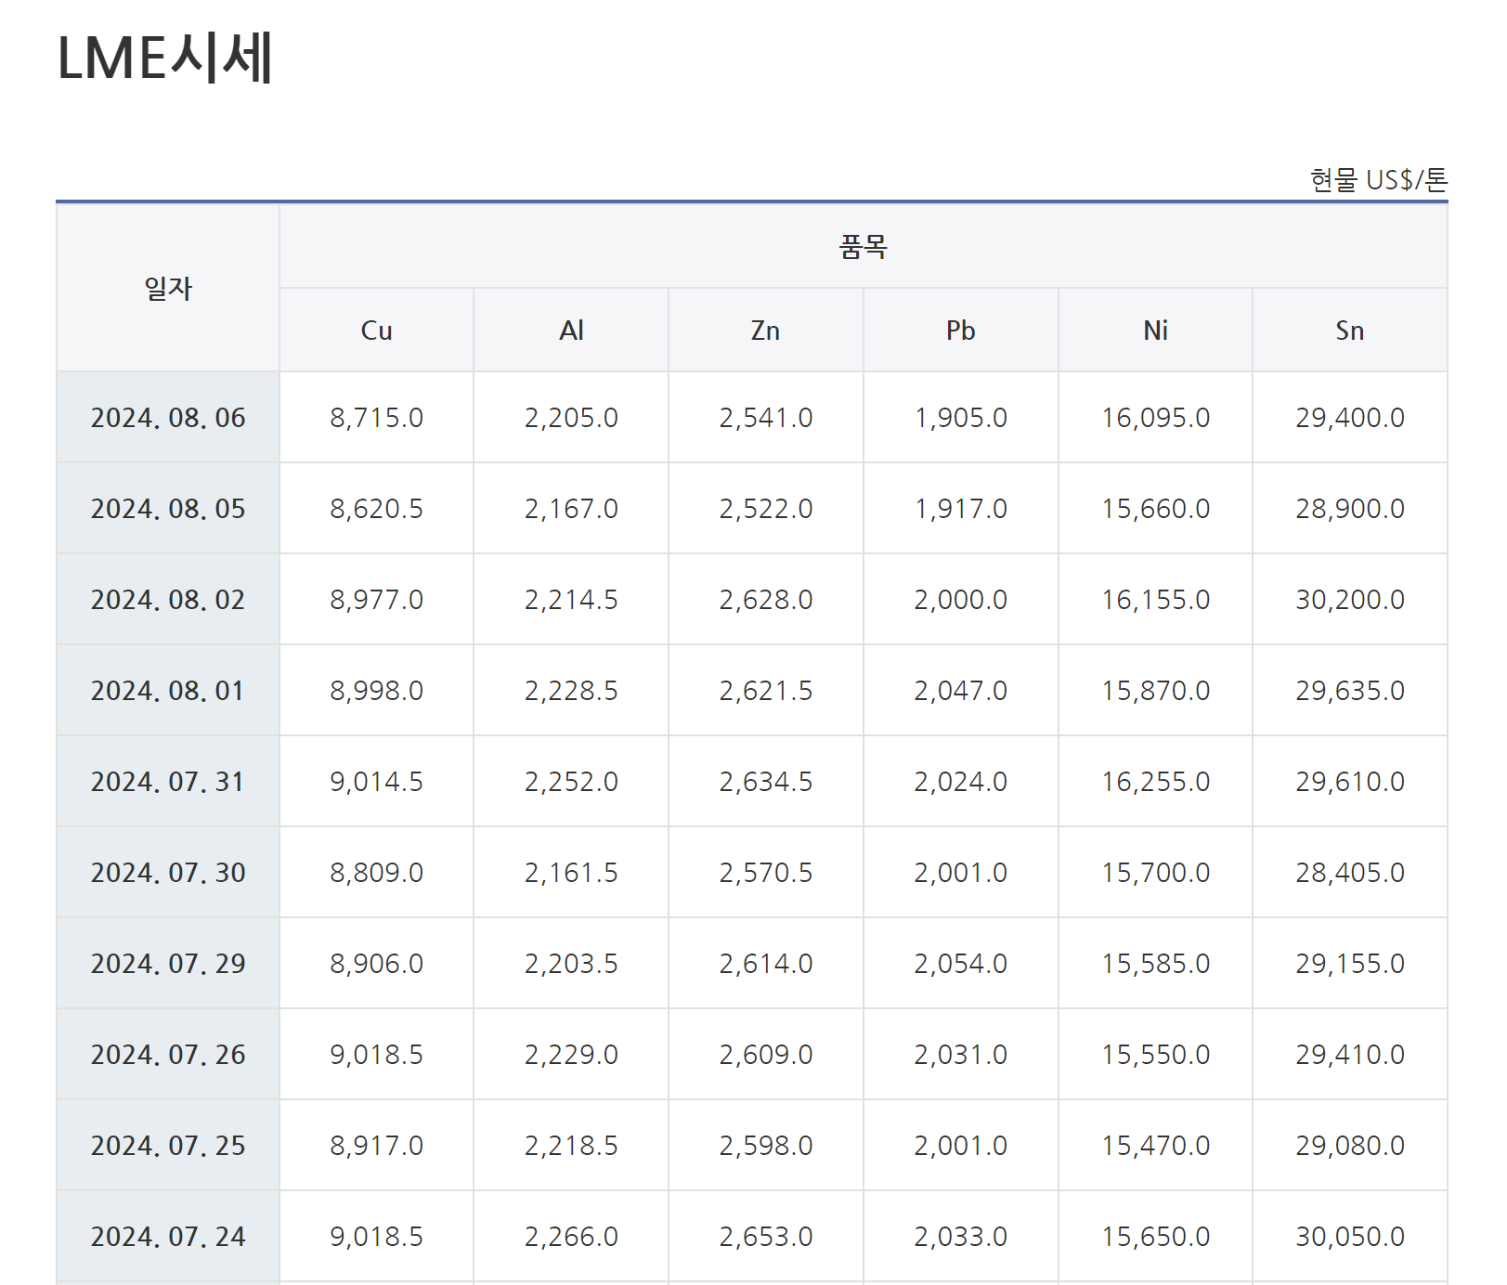The image size is (1507, 1285).
Task: Select the Pb column header
Action: [x=960, y=331]
